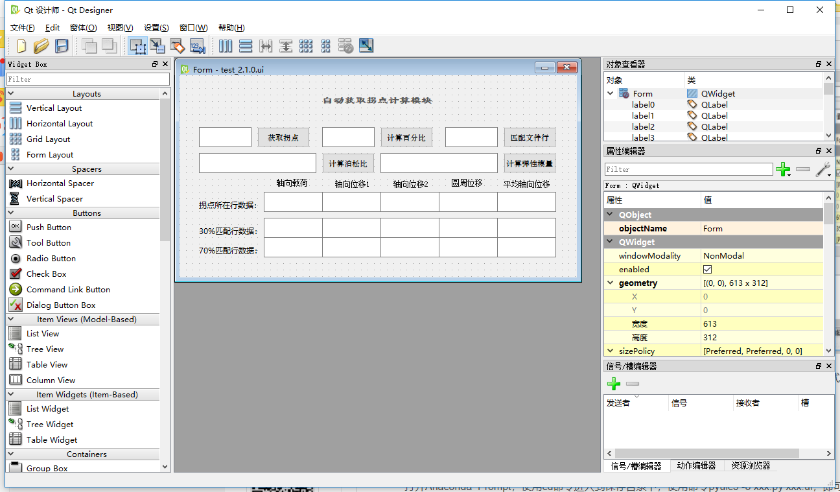Click the 计算泊松比 button
Image resolution: width=840 pixels, height=492 pixels.
[347, 163]
